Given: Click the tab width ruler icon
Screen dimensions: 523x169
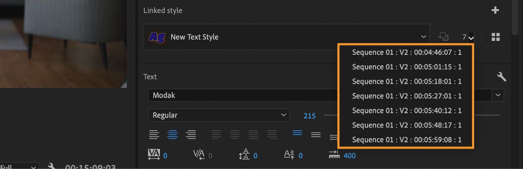Looking at the screenshot, I should pyautogui.click(x=334, y=154).
